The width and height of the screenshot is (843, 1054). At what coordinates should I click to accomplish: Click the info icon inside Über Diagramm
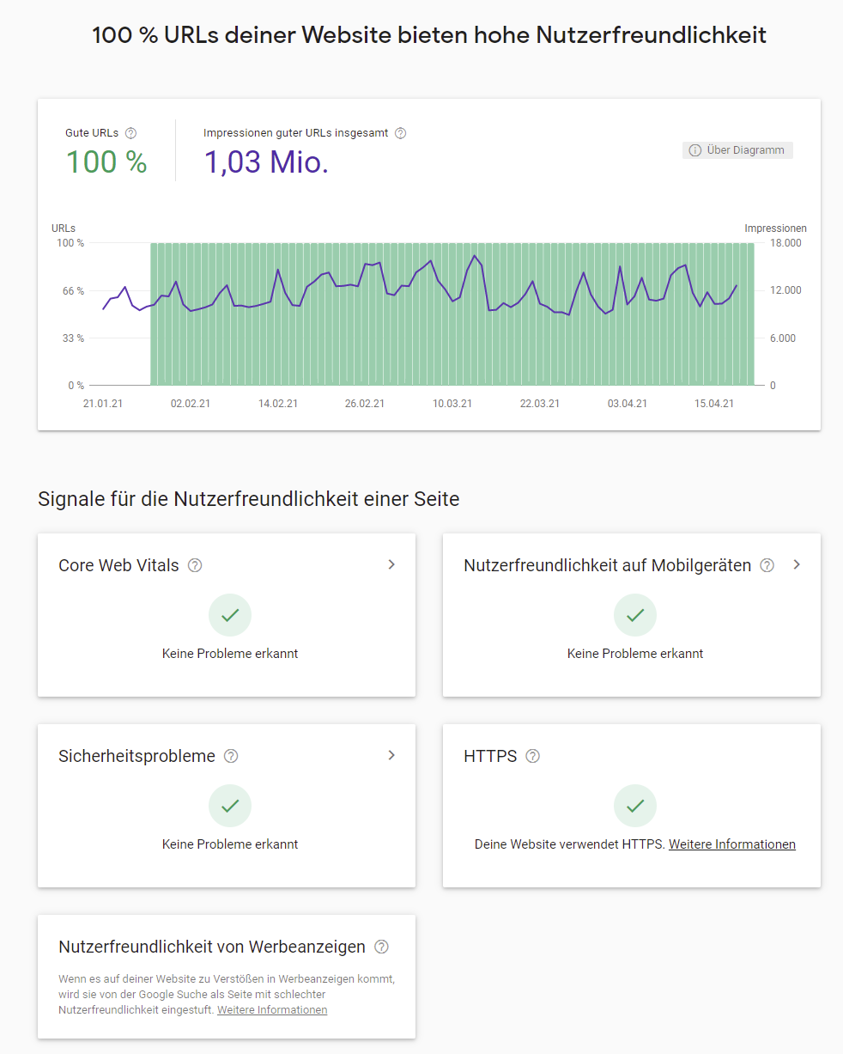[x=694, y=150]
